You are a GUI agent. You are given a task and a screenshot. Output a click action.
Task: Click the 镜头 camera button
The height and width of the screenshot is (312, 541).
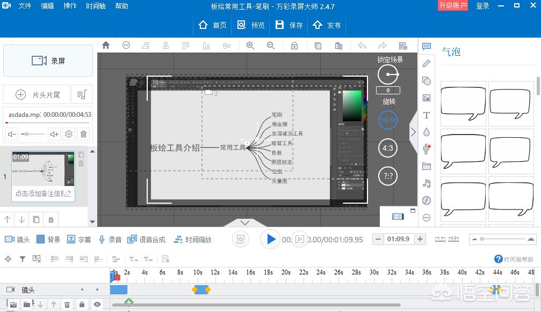[x=17, y=239]
